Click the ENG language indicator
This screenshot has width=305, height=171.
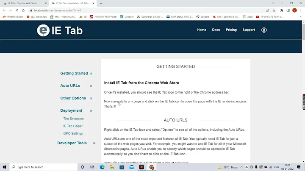(x=276, y=167)
